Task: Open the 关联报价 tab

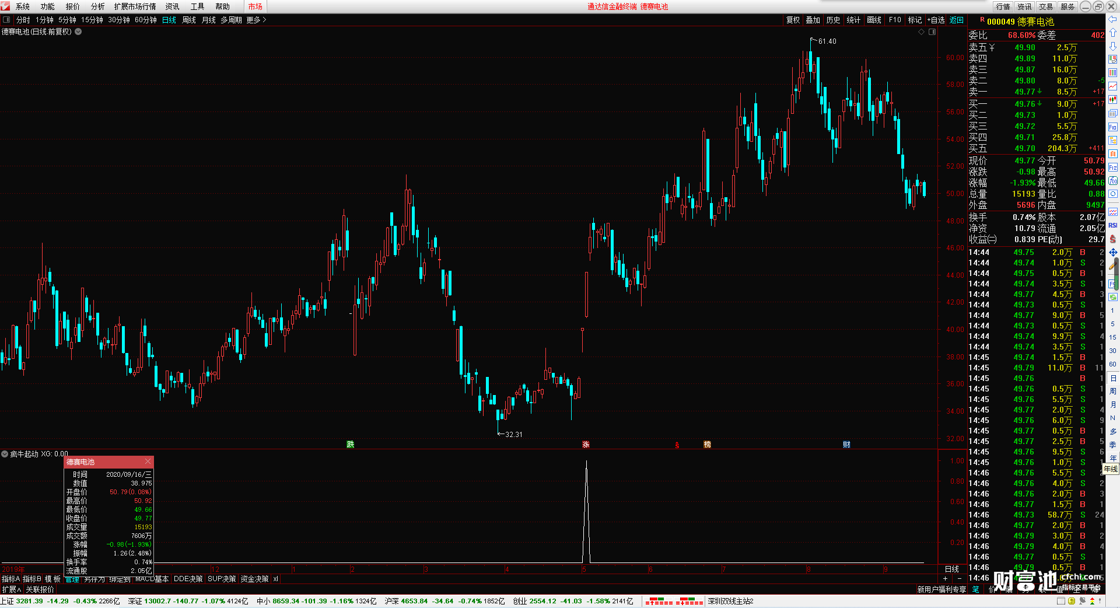Action: coord(40,589)
